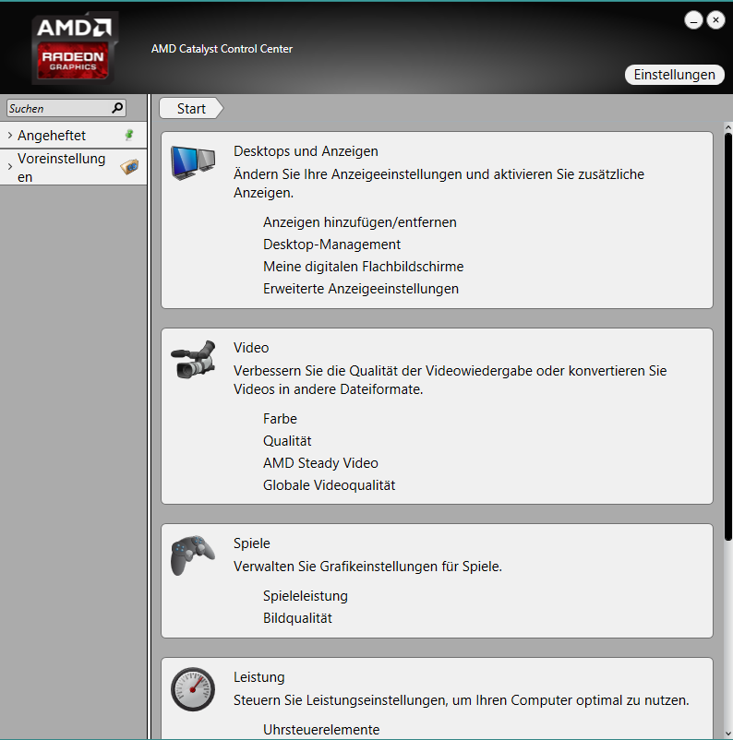This screenshot has width=733, height=740.
Task: Open Globale Videoqualität
Action: [330, 485]
